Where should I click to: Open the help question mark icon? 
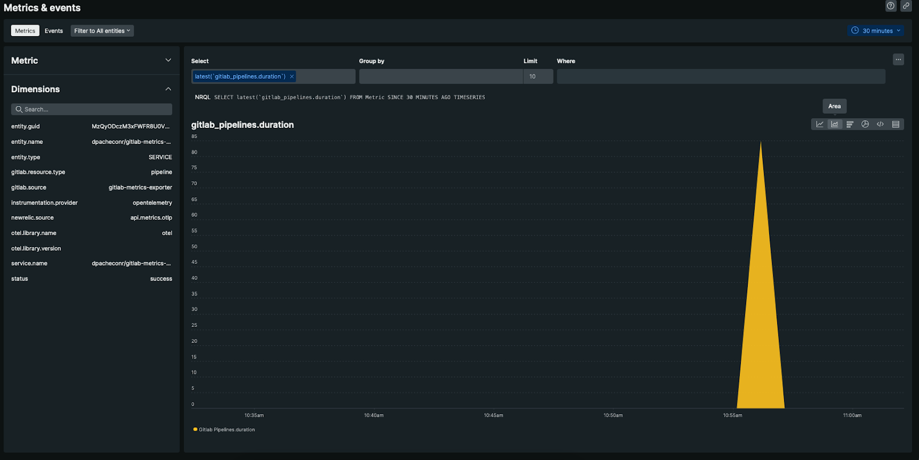coord(891,6)
